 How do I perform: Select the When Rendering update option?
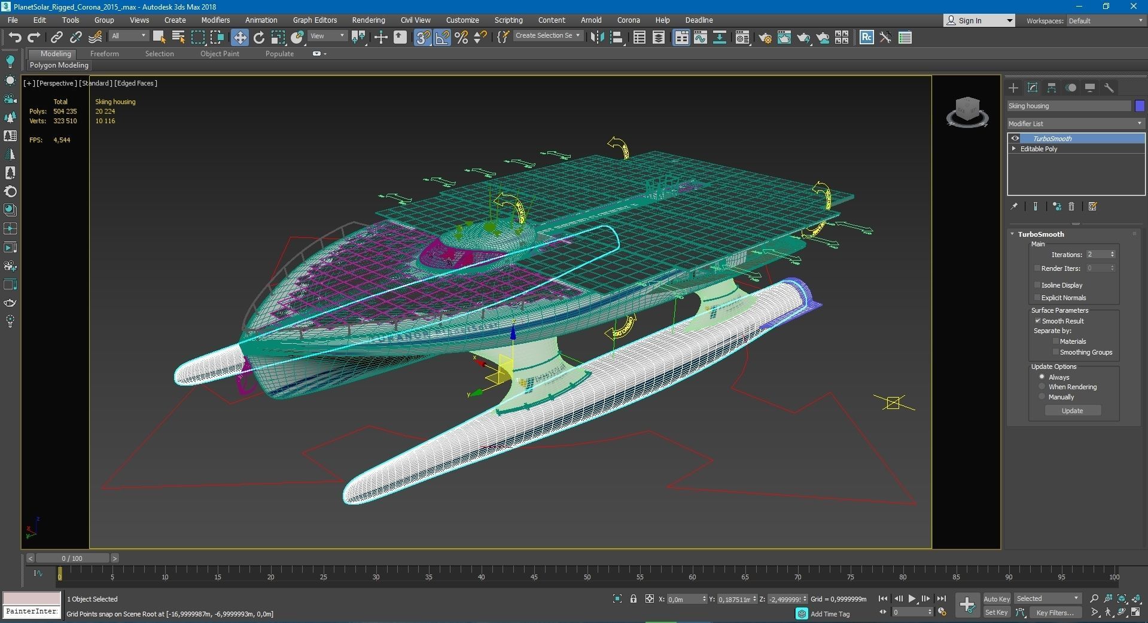(1042, 387)
